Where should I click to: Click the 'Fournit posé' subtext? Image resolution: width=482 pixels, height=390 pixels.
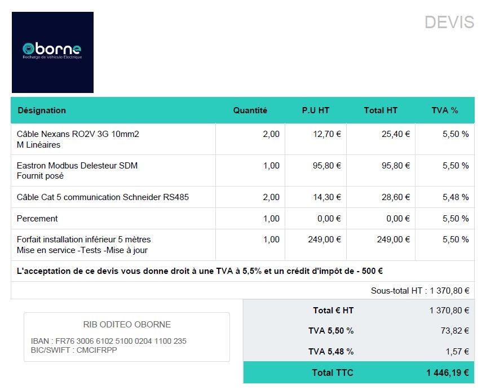point(40,176)
